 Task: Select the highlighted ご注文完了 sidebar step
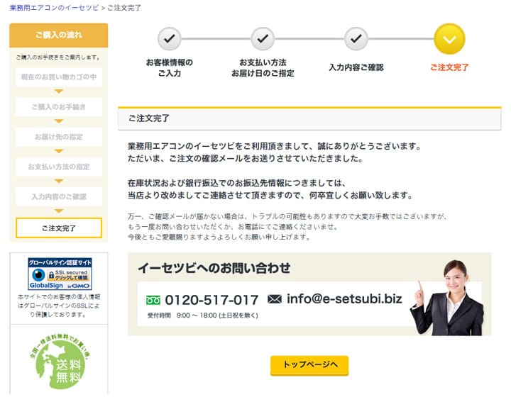click(59, 228)
